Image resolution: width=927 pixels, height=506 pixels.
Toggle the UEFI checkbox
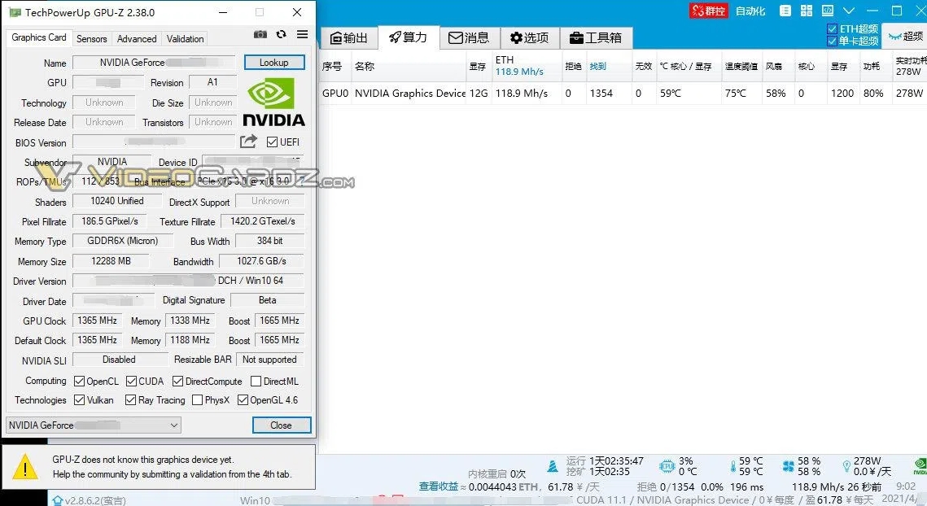click(x=272, y=142)
